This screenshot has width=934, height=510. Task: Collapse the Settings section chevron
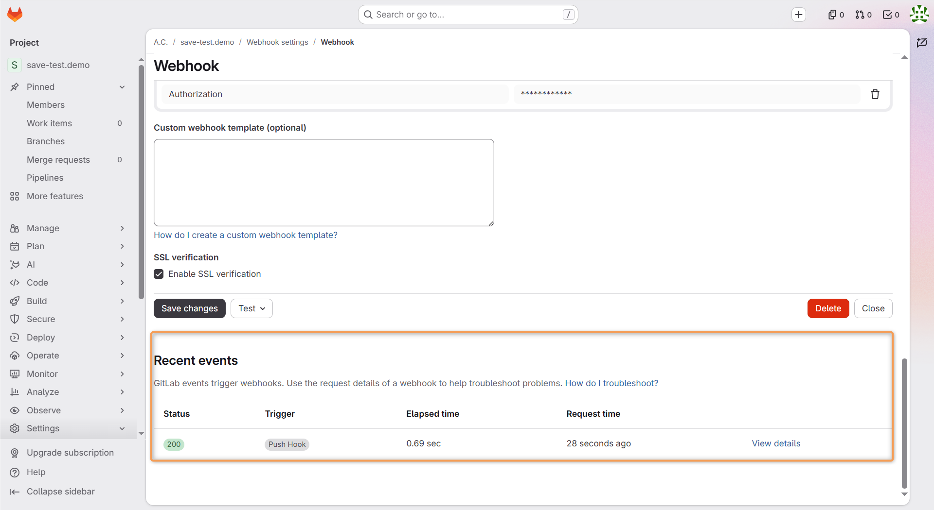pyautogui.click(x=122, y=428)
